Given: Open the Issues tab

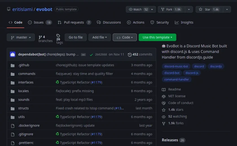Looking at the screenshot, I should (40, 22).
